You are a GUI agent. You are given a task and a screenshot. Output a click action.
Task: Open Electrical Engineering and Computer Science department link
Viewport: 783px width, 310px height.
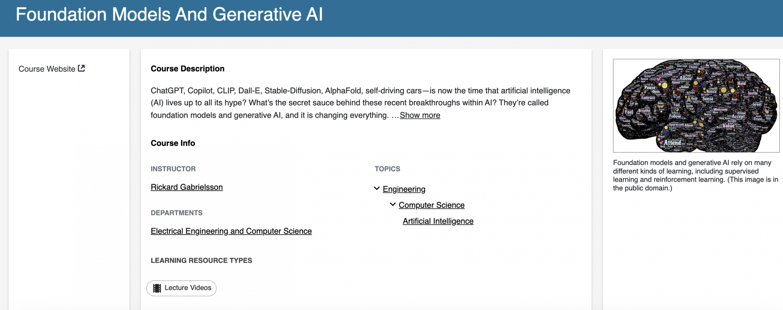[x=231, y=231]
